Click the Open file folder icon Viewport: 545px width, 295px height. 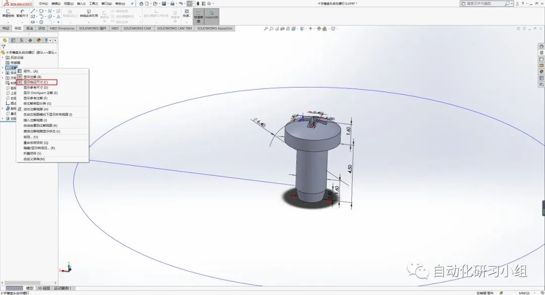(155, 4)
